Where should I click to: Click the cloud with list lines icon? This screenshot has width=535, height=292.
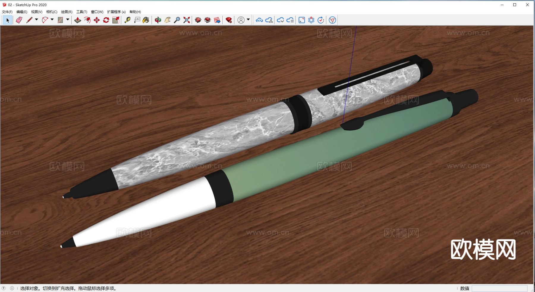[290, 20]
